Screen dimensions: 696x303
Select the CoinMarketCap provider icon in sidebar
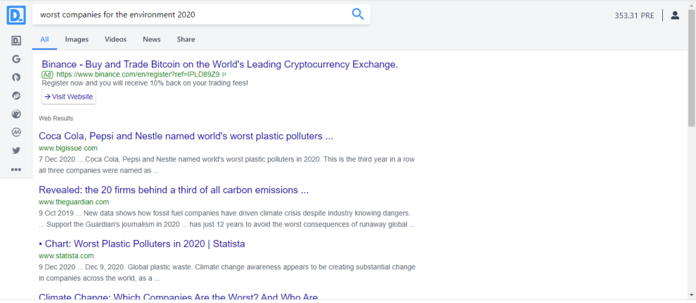click(16, 132)
